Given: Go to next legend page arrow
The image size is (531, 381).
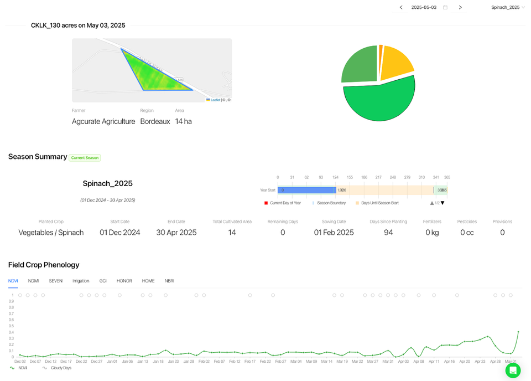Looking at the screenshot, I should [442, 203].
